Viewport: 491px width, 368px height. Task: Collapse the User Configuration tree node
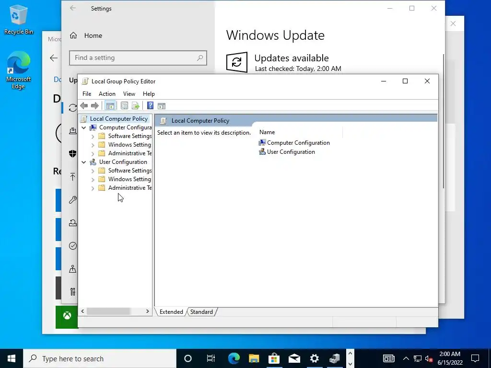pos(83,162)
